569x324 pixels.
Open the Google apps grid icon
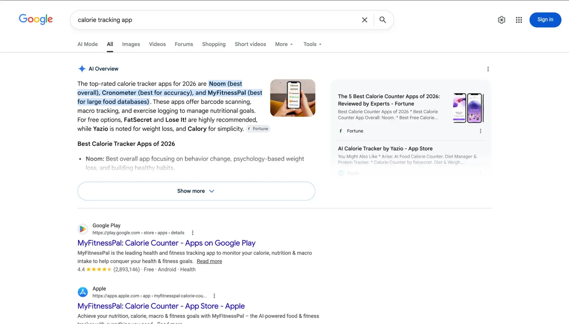click(519, 20)
